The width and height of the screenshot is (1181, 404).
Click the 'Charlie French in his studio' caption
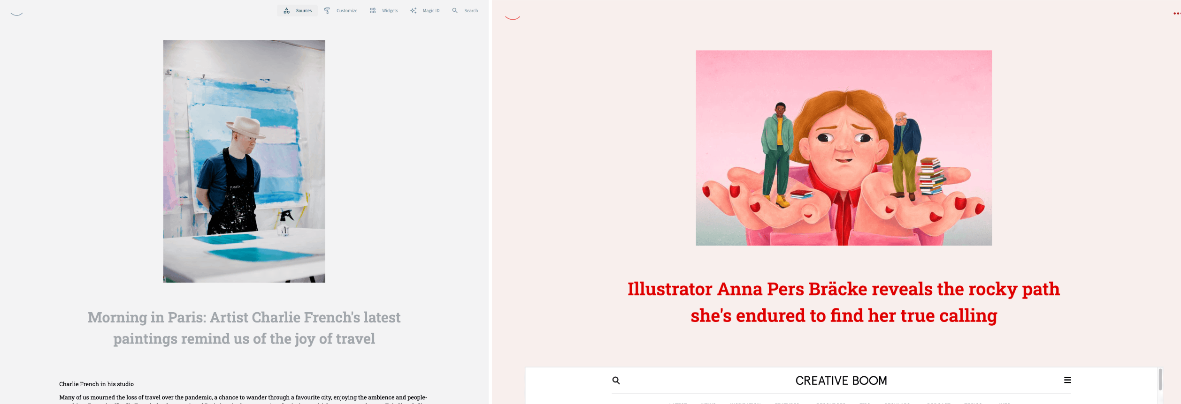click(x=96, y=384)
